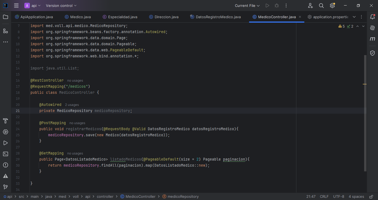Switch to DatosRegistroMedico.java tab
This screenshot has height=200, width=378.
click(x=215, y=17)
